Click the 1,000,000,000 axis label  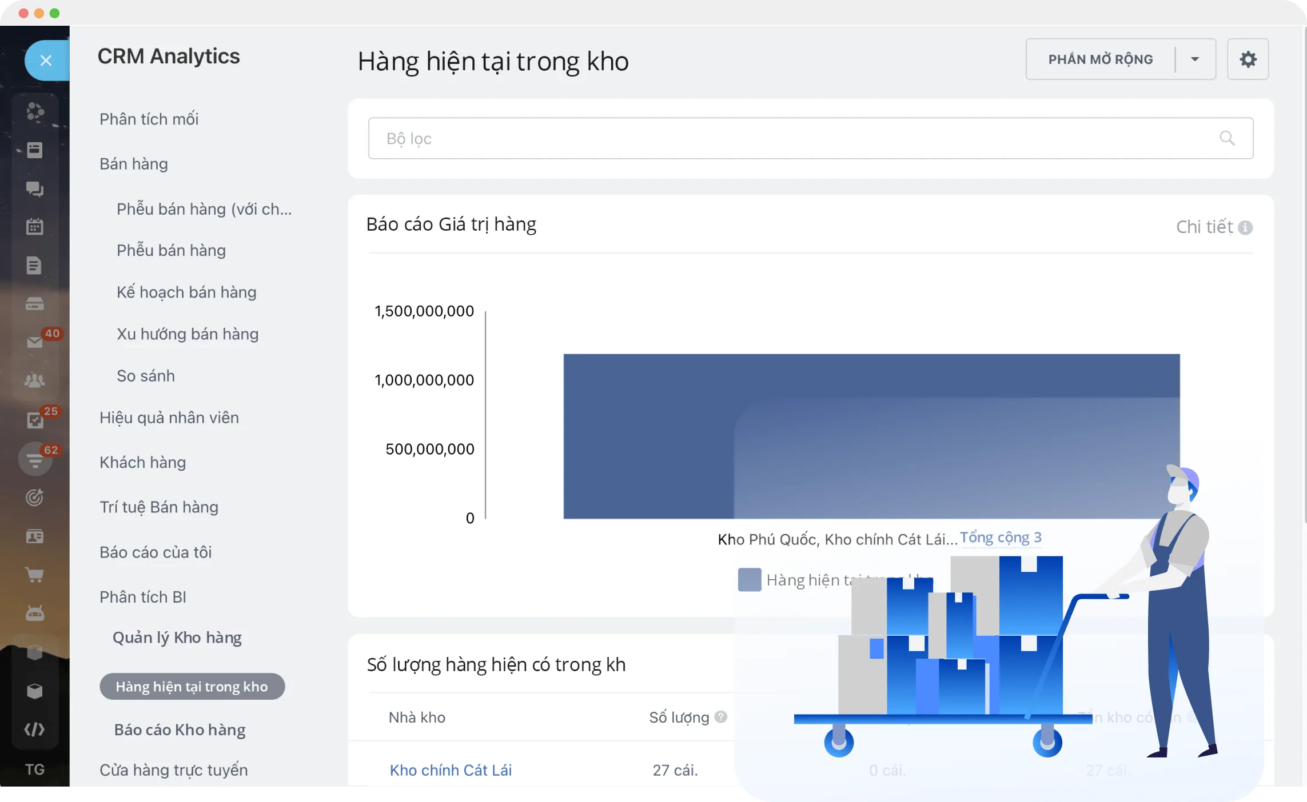[x=424, y=380]
